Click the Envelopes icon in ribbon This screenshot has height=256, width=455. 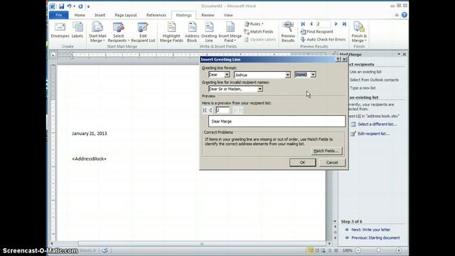[60, 30]
